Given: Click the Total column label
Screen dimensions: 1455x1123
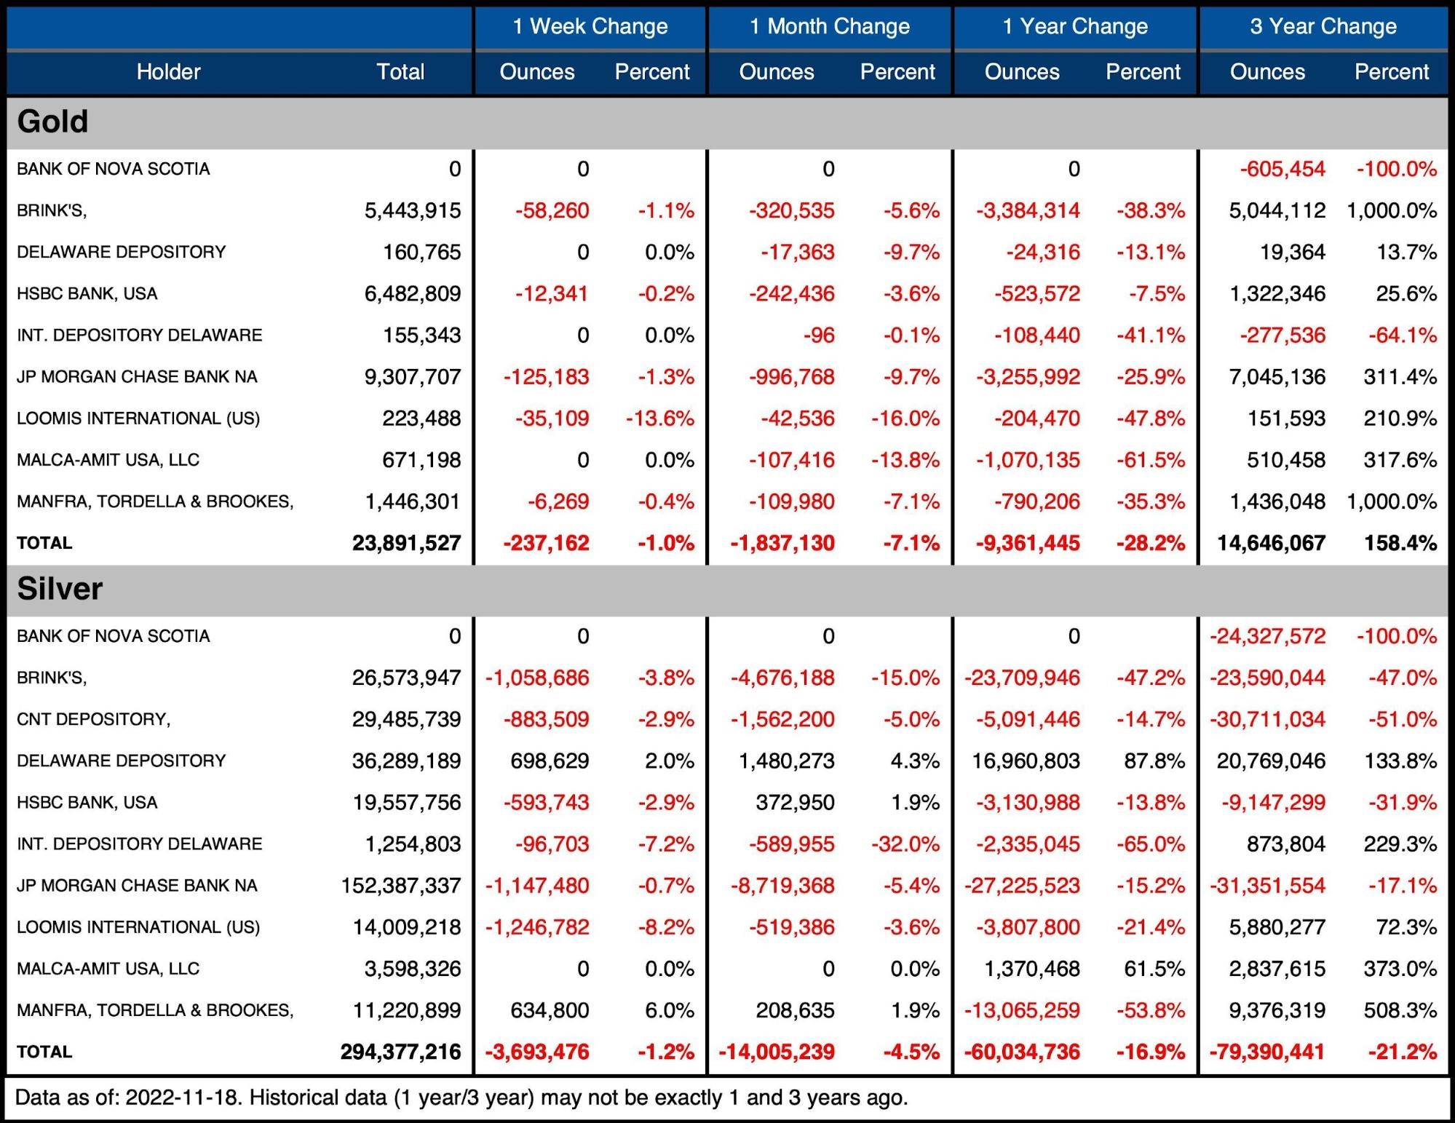Looking at the screenshot, I should click(400, 72).
